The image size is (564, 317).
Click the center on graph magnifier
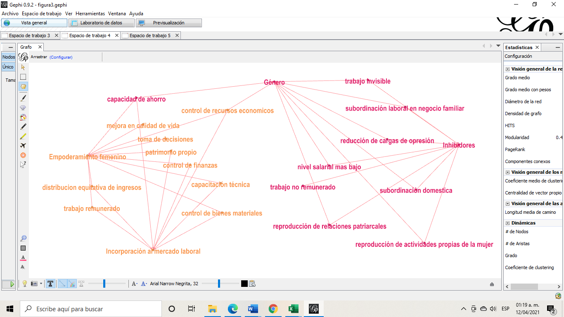point(23,238)
